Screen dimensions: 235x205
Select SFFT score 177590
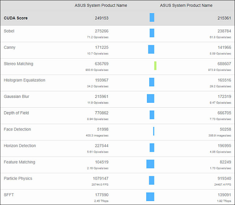click(102, 195)
